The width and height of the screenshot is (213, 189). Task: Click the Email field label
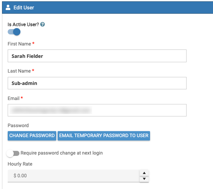pyautogui.click(x=13, y=98)
